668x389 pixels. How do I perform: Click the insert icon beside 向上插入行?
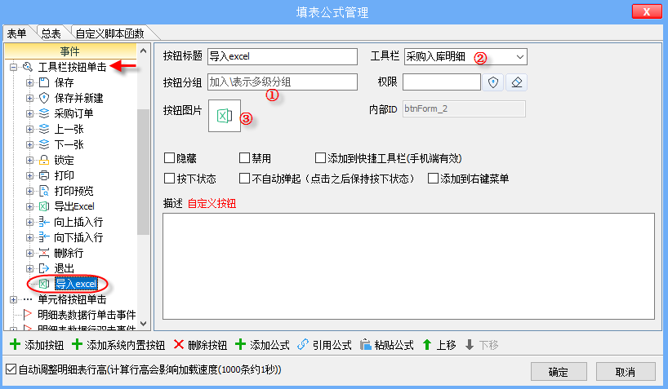pos(44,222)
